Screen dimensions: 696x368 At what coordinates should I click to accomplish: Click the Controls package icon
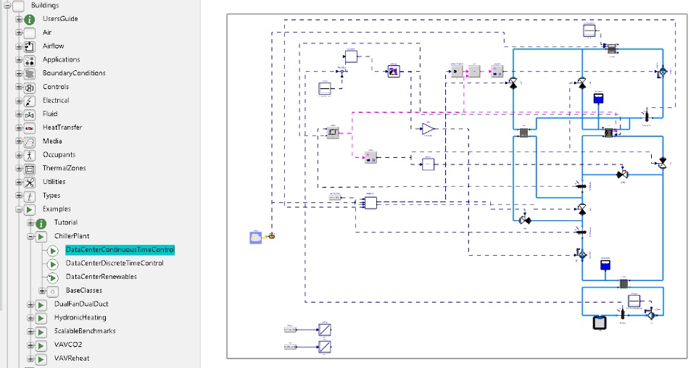pos(29,88)
